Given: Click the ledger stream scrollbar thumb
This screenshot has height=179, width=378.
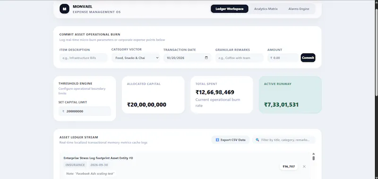Looking at the screenshot, I should (313, 158).
